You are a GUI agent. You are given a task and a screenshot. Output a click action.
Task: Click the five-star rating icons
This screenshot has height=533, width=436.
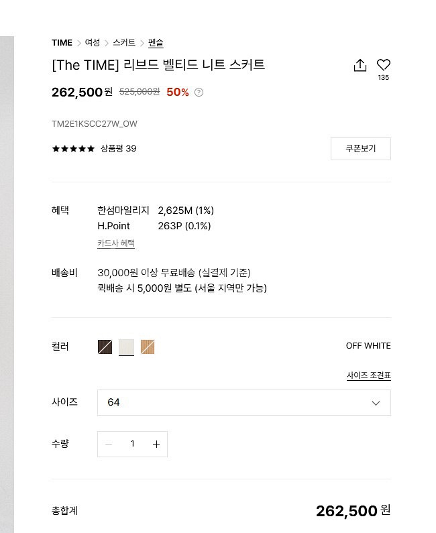[73, 149]
